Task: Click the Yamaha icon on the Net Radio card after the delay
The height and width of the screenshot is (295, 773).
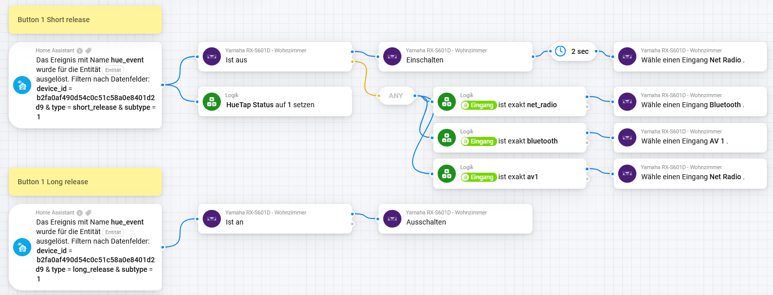Action: pyautogui.click(x=627, y=56)
